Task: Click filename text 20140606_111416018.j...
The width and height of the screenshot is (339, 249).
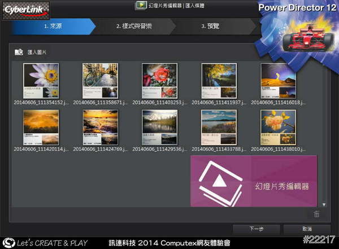Action: pyautogui.click(x=278, y=102)
